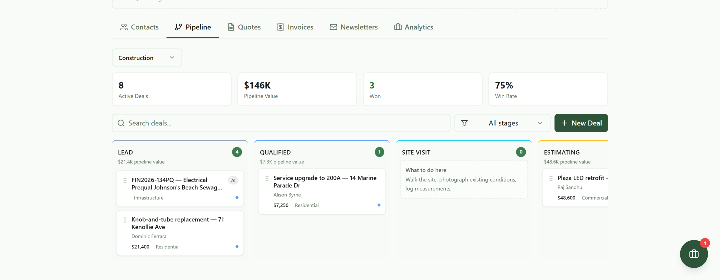Click the plus icon on New Deal
This screenshot has width=720, height=280.
pos(564,123)
